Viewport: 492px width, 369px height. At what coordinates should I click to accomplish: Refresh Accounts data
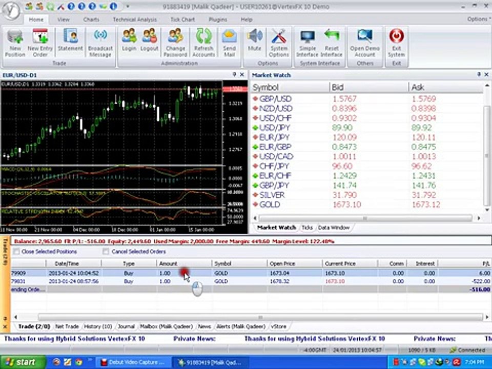[203, 43]
